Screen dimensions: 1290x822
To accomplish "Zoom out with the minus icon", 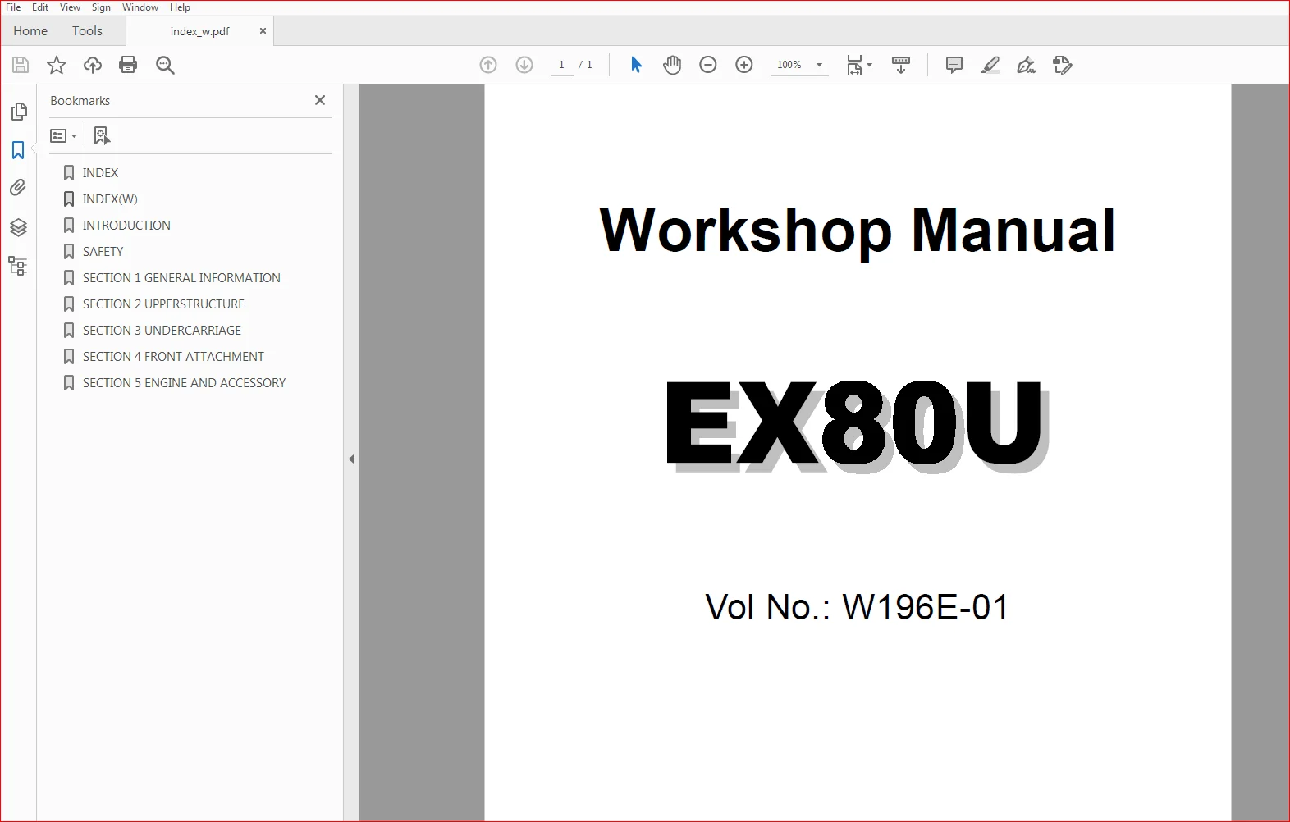I will (708, 65).
